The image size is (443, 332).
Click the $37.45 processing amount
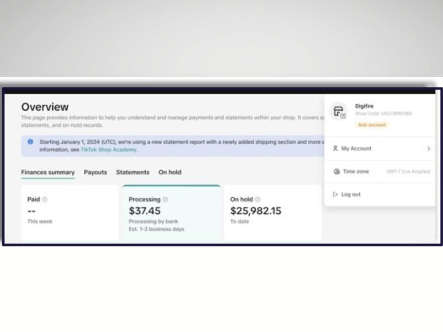point(145,211)
